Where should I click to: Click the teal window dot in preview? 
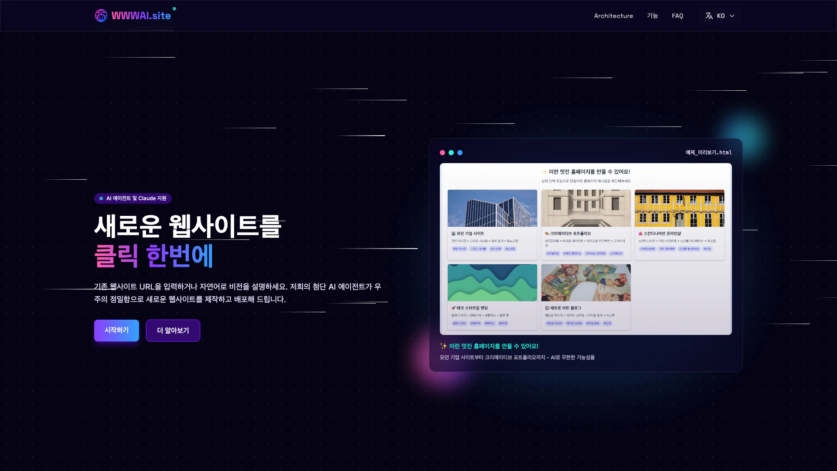click(x=451, y=153)
